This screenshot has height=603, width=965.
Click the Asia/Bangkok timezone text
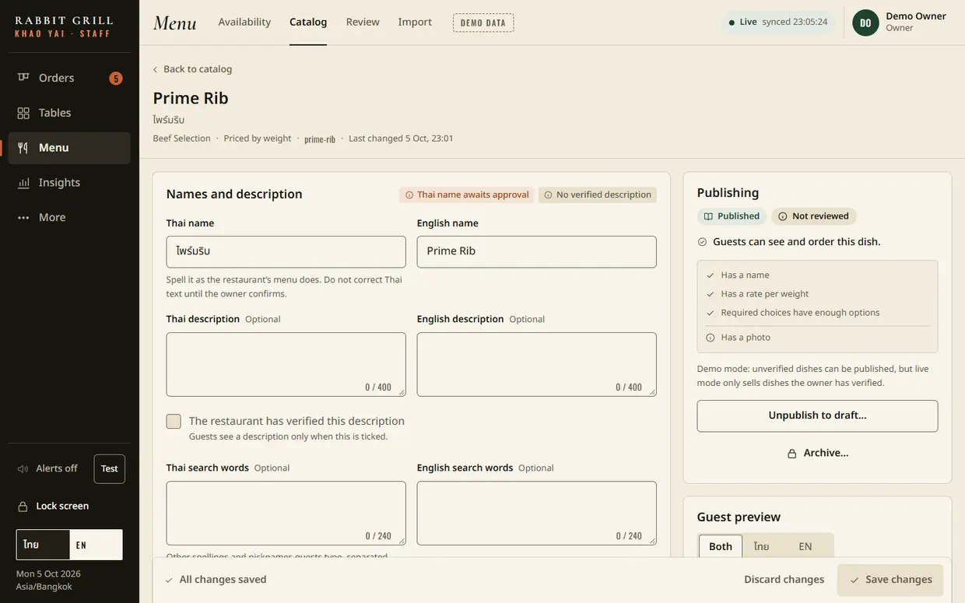point(44,587)
